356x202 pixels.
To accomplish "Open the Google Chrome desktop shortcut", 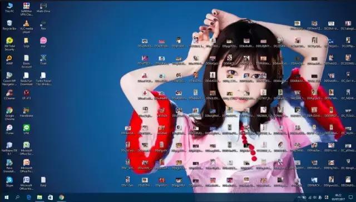I will pyautogui.click(x=9, y=114).
